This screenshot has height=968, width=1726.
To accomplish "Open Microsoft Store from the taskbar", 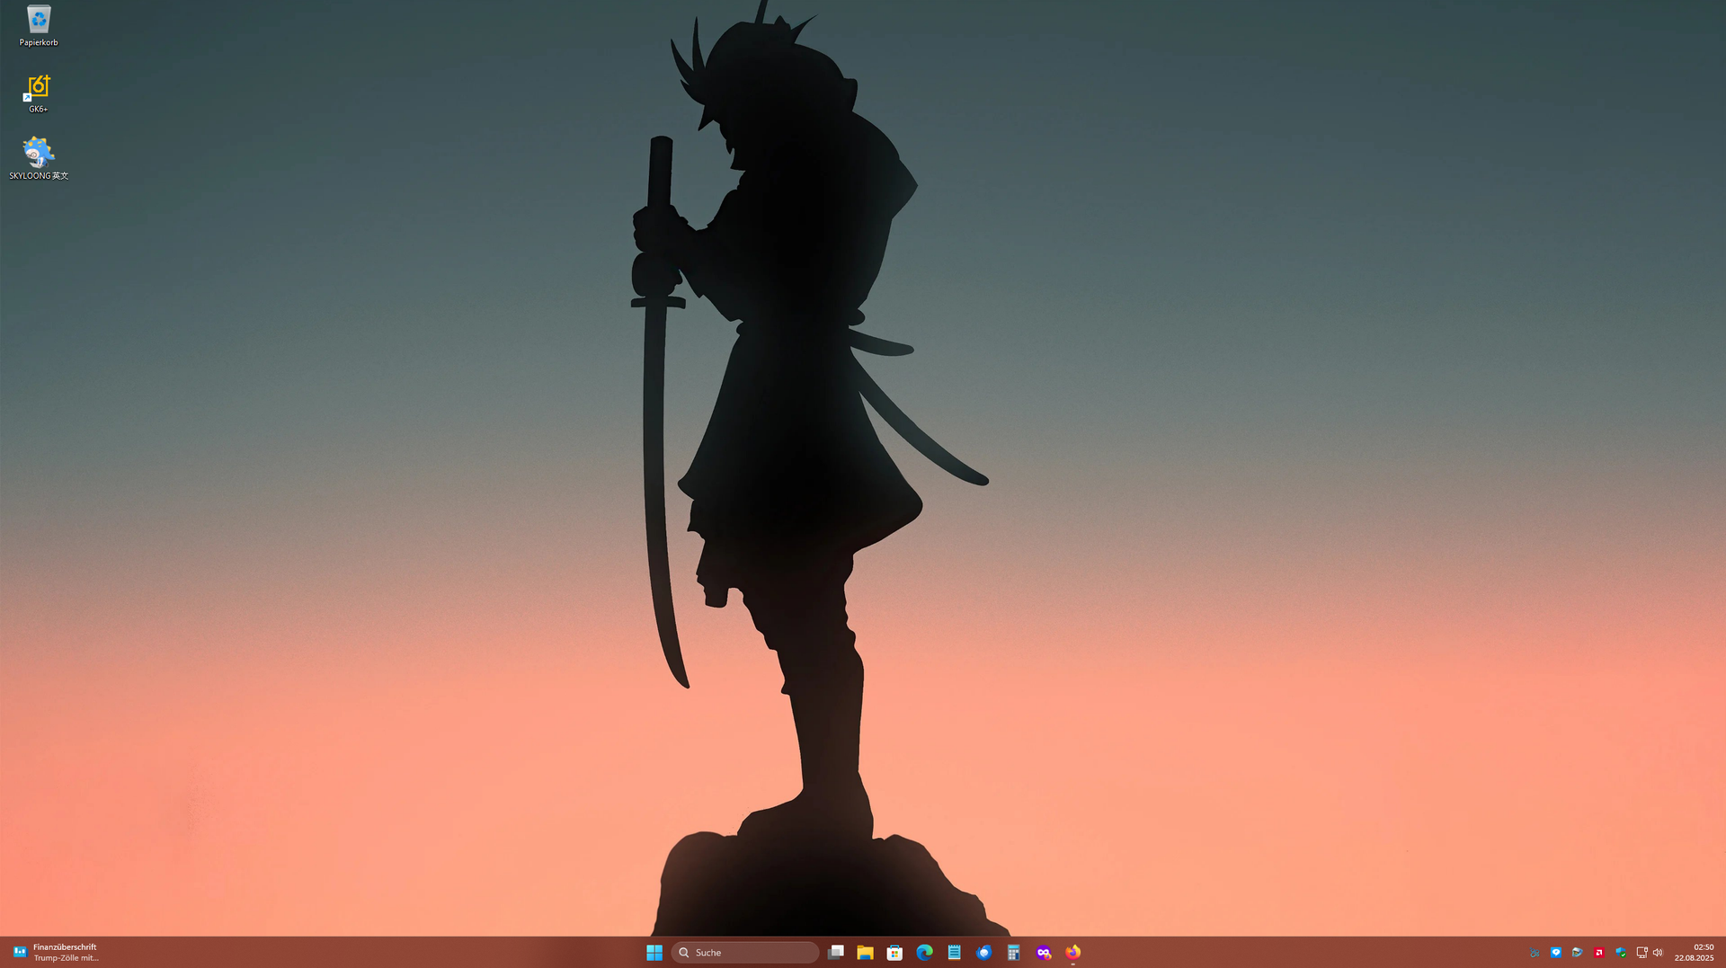I will pos(894,953).
